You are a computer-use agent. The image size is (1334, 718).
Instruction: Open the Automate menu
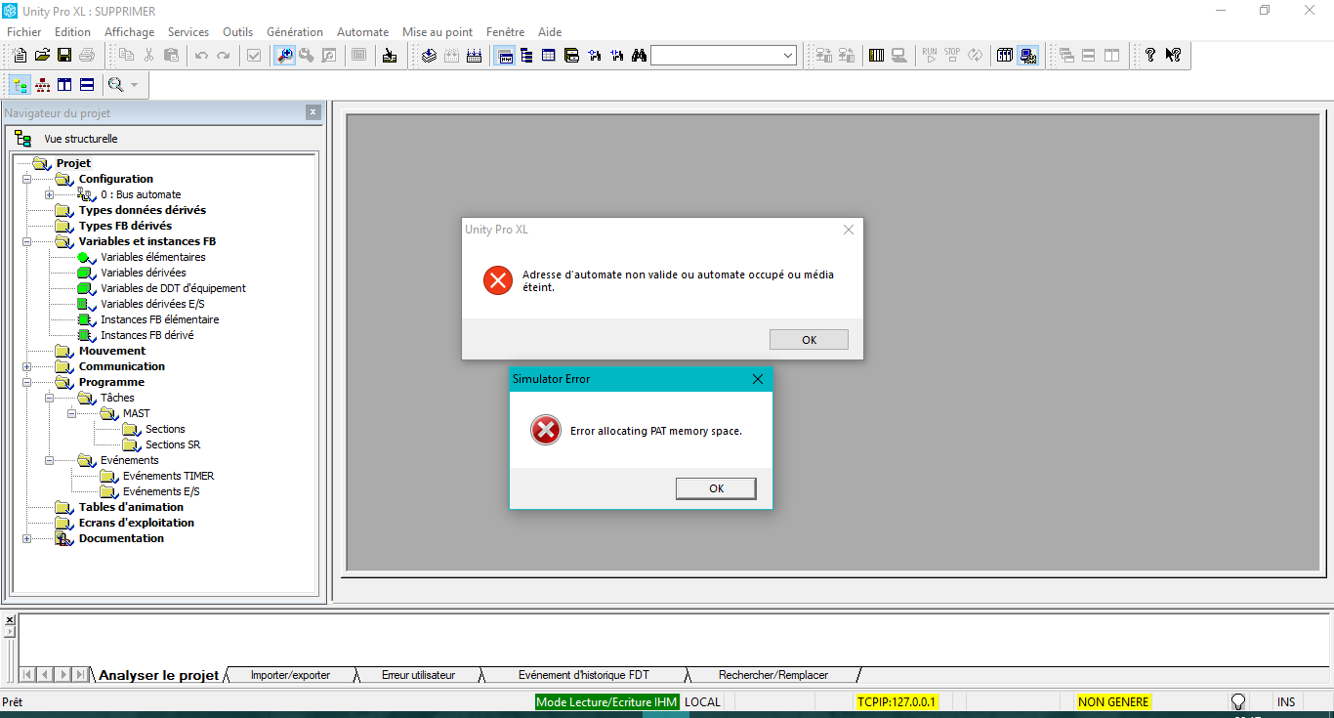pyautogui.click(x=362, y=32)
